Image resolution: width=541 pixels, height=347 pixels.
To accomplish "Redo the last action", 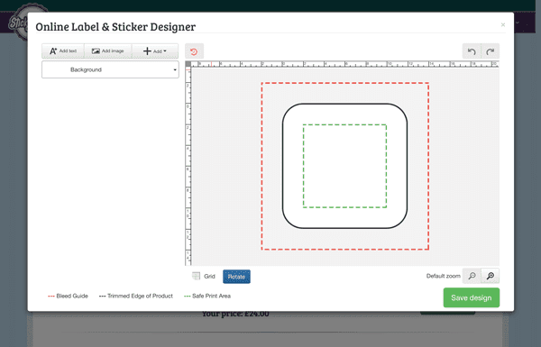I will 490,51.
